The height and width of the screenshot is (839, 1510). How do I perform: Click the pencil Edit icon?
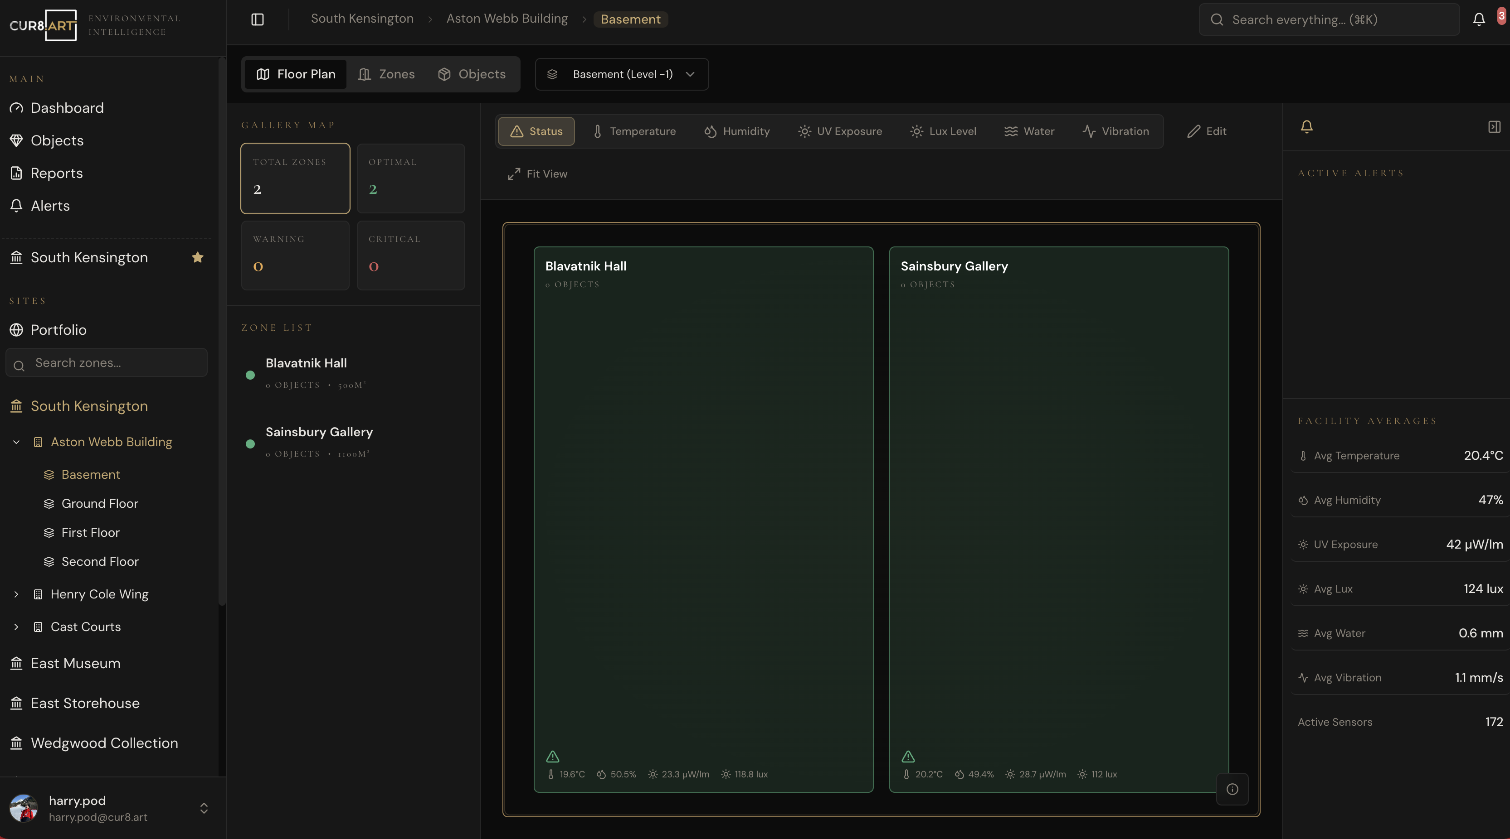[1193, 131]
